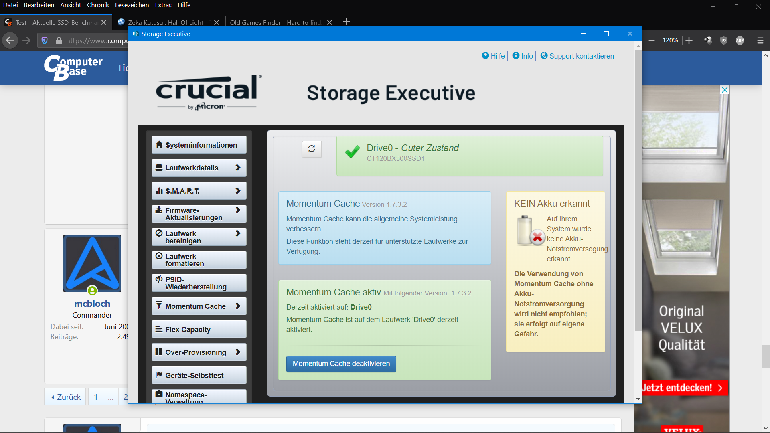Click the refresh drive icon button
The height and width of the screenshot is (433, 770).
[312, 149]
